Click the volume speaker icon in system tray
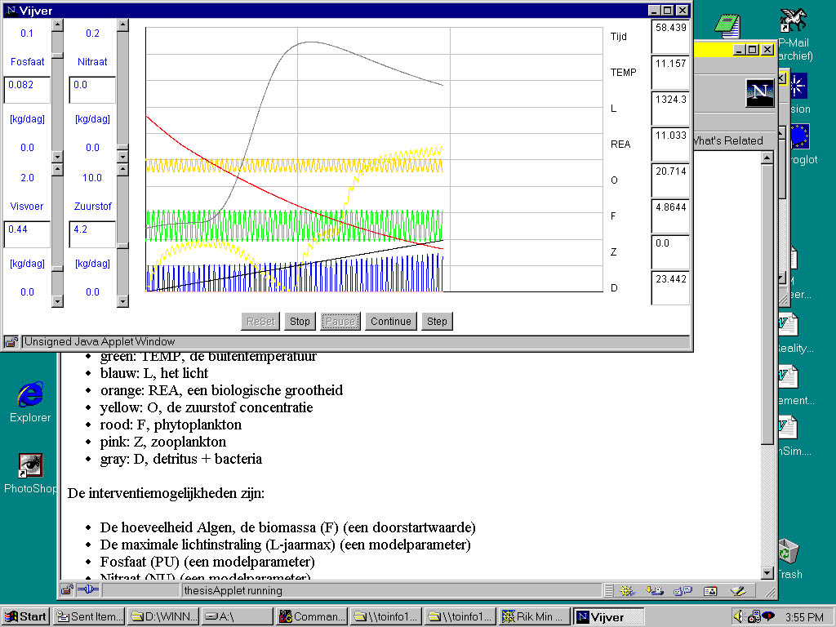Screen dimensions: 836x627 tap(738, 617)
